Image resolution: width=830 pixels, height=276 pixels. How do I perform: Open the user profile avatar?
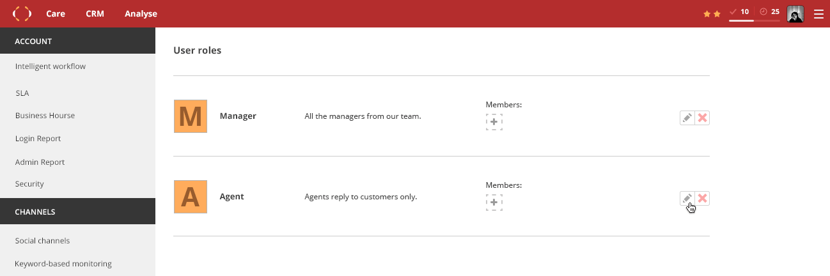[795, 14]
